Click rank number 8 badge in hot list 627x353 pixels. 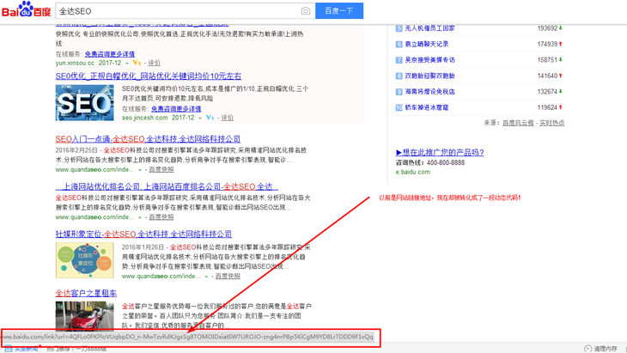[399, 76]
